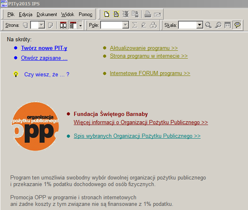Click the sum (sigma) icon
The height and width of the screenshot is (210, 248).
135,25
